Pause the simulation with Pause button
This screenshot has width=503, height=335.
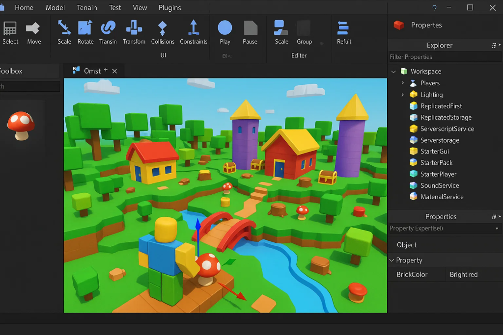(x=250, y=32)
